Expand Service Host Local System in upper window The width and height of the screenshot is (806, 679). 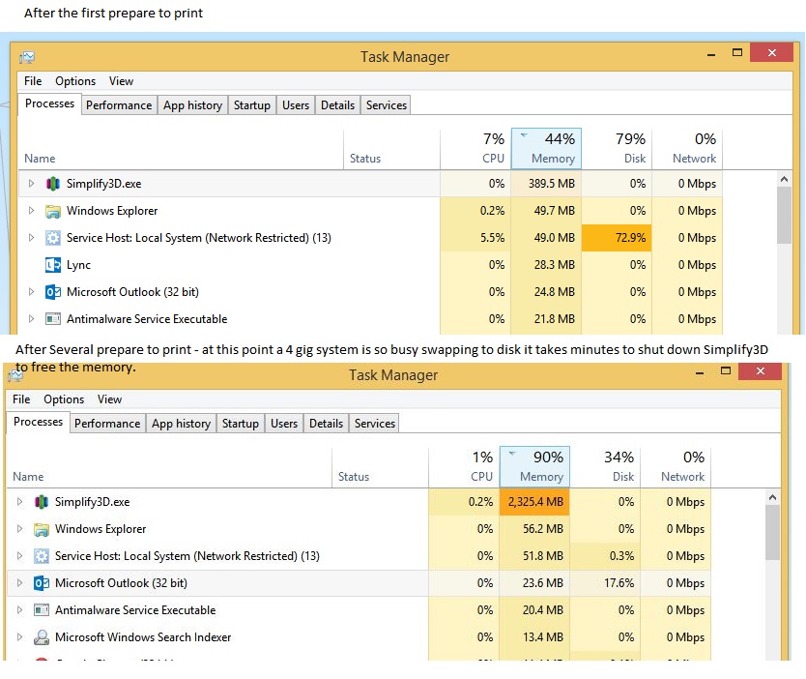coord(31,238)
